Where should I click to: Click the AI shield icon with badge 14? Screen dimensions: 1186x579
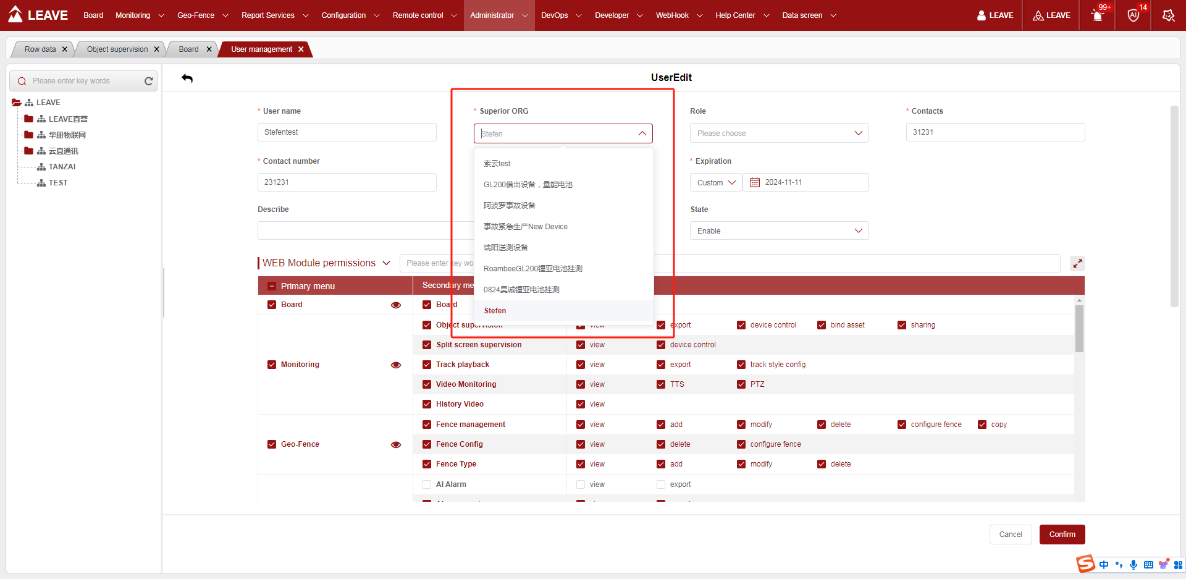pyautogui.click(x=1133, y=15)
